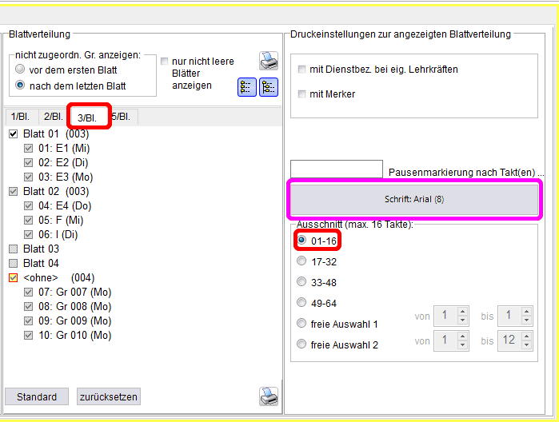Increase the 'bis' value for freie Auswahl 1

pyautogui.click(x=526, y=311)
